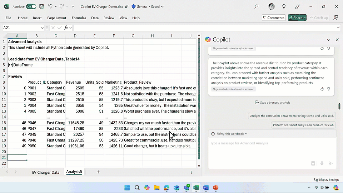Open the Formulas ribbon tab
343x193 pixels.
tap(79, 18)
